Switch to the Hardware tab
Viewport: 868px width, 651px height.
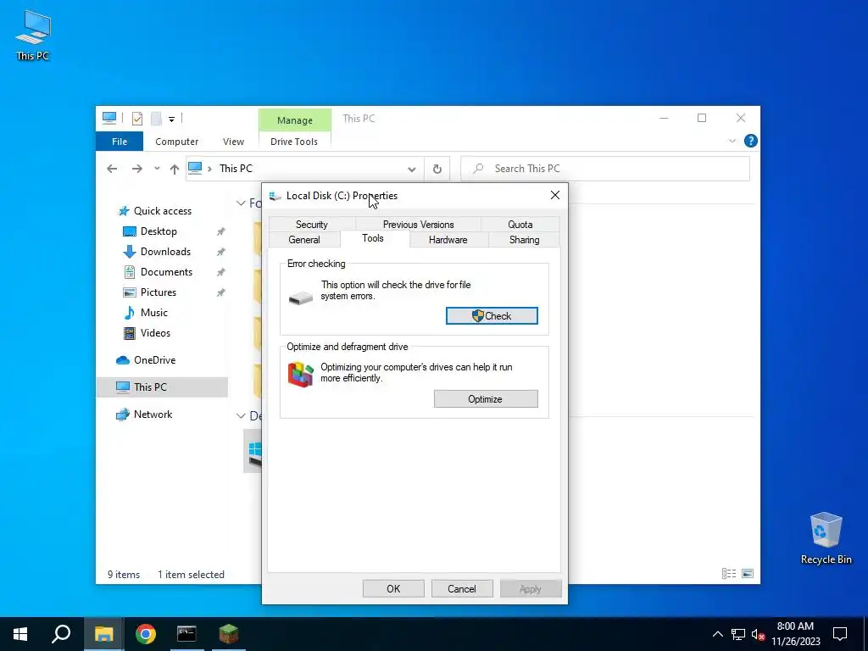tap(448, 240)
